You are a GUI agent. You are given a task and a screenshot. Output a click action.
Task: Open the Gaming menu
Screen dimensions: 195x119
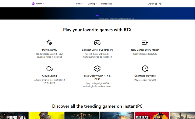tap(92, 4)
